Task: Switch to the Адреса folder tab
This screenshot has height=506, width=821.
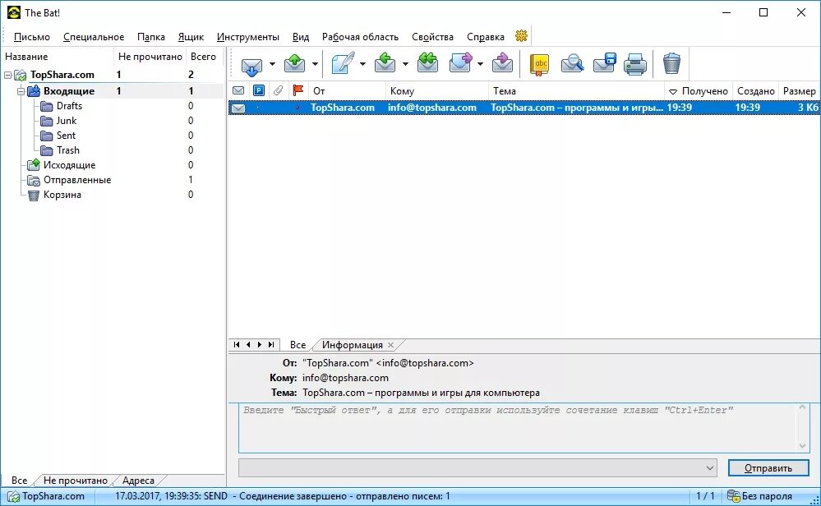Action: [138, 481]
